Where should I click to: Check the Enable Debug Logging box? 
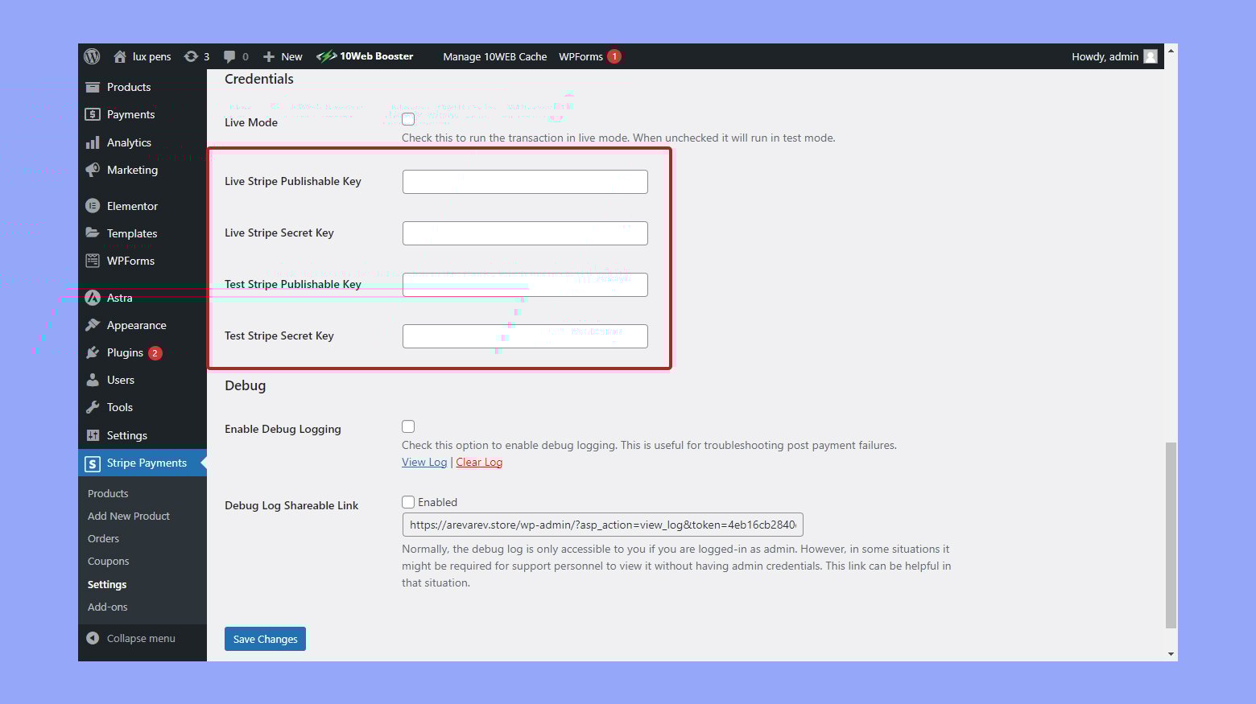coord(408,426)
